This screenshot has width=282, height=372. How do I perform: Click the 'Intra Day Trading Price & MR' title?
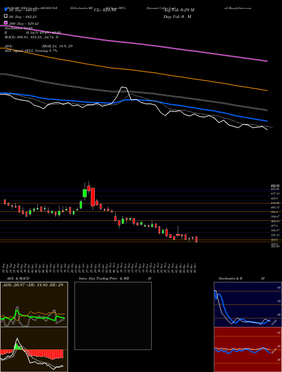(x=104, y=278)
